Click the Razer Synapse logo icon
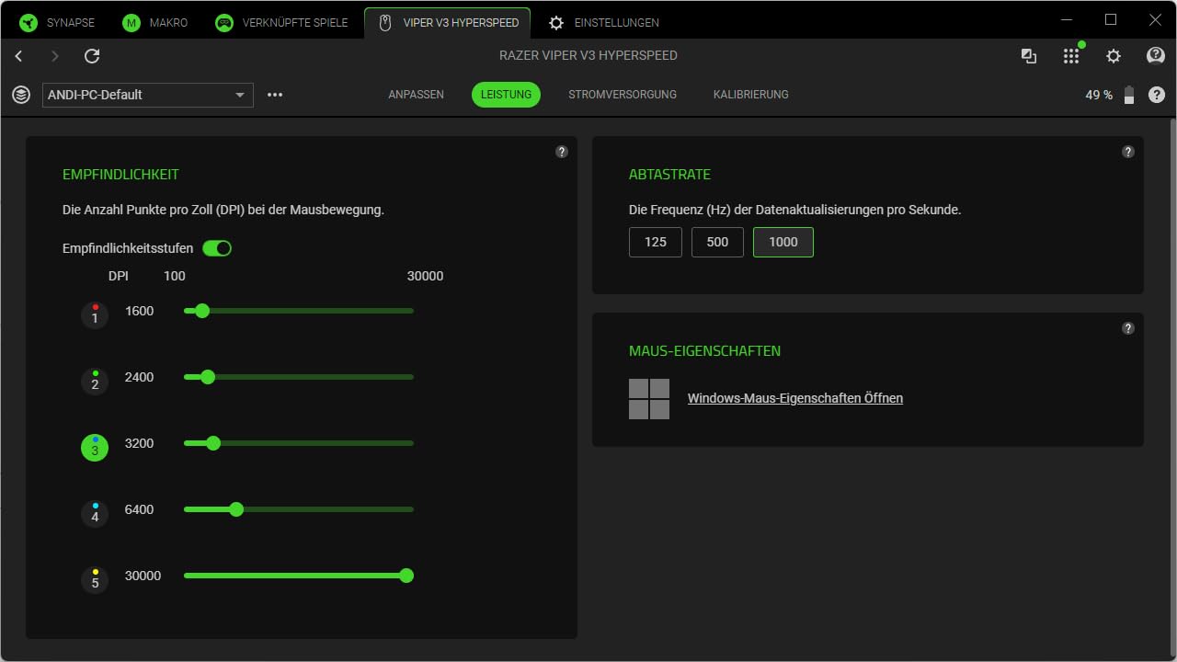 point(29,22)
